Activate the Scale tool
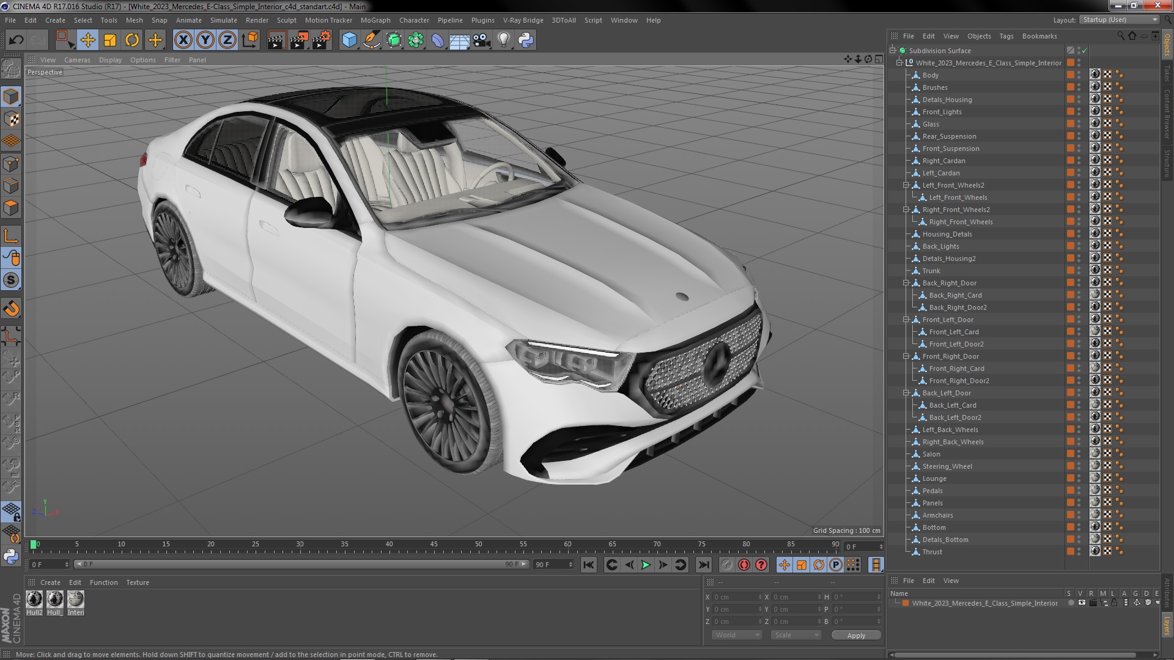1174x660 pixels. pyautogui.click(x=110, y=40)
